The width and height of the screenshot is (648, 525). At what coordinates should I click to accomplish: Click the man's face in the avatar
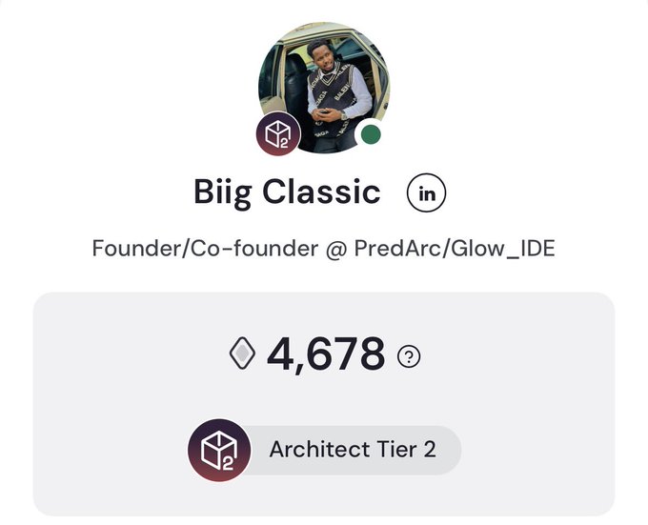click(321, 56)
